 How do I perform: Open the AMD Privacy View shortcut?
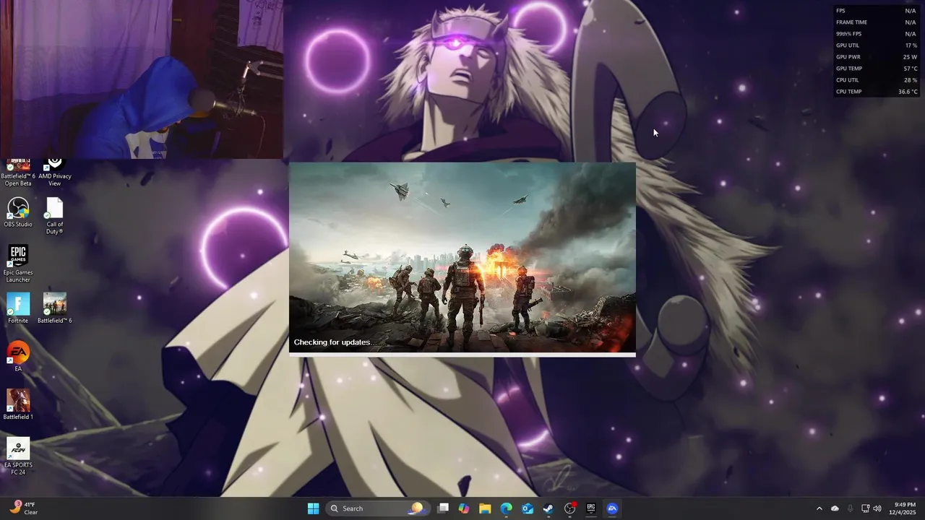pos(55,173)
